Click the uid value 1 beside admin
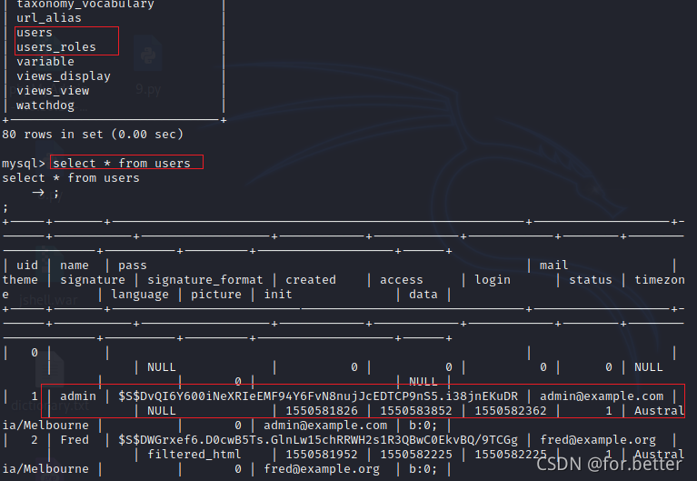697x481 pixels. pos(35,396)
